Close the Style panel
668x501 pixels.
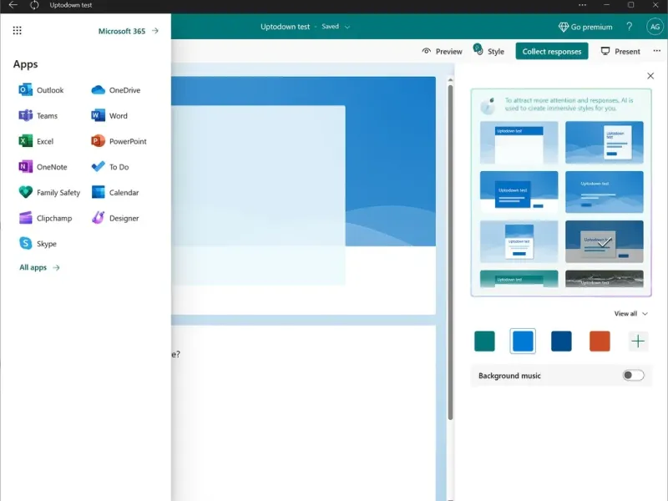point(650,76)
